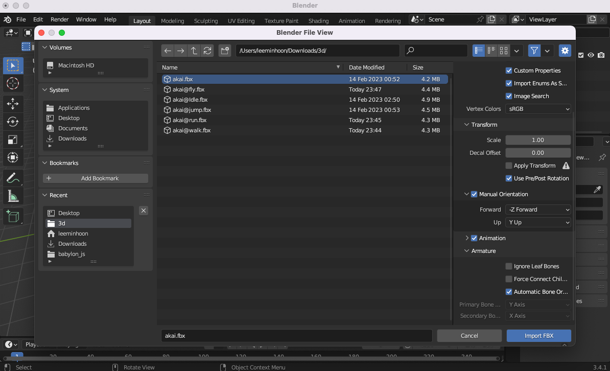Go forward to next folder in file view

[180, 51]
